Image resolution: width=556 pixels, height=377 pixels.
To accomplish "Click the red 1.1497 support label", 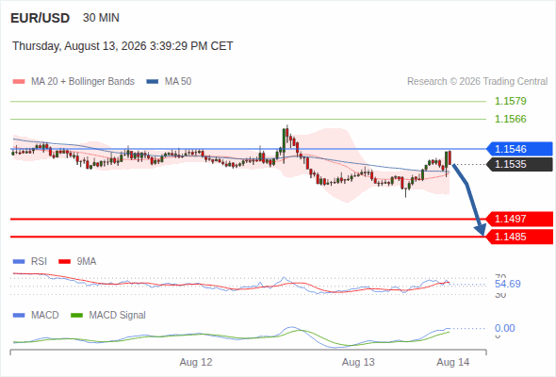I will click(519, 220).
